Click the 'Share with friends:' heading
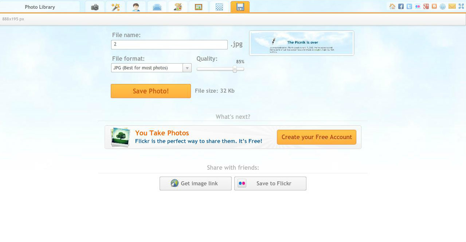 [233, 168]
